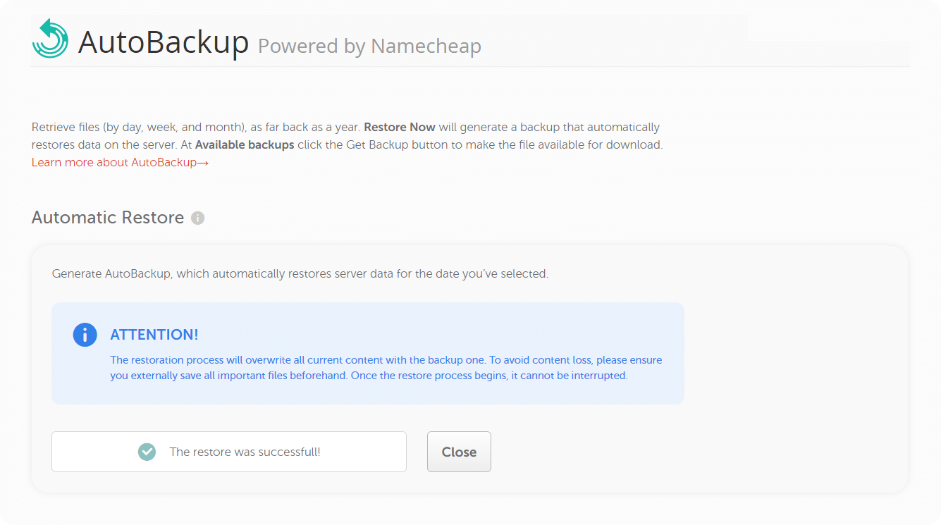Click the ATTENTION warning banner
Image resolution: width=941 pixels, height=525 pixels.
[367, 353]
